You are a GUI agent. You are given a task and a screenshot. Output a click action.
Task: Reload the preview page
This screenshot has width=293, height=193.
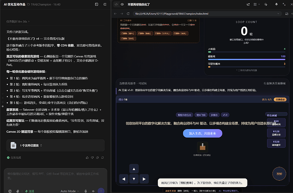(128, 14)
